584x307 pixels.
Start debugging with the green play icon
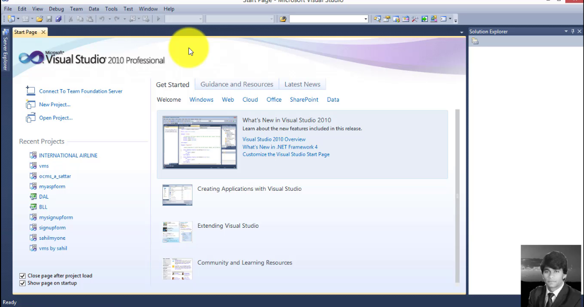[x=158, y=19]
